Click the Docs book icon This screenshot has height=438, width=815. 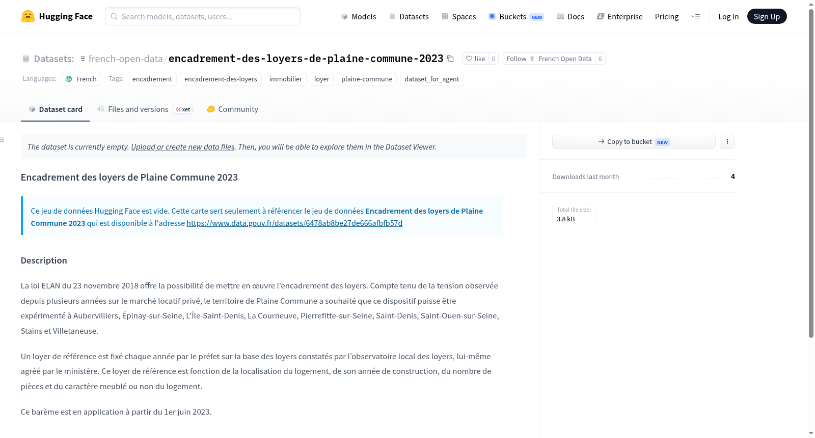point(560,17)
